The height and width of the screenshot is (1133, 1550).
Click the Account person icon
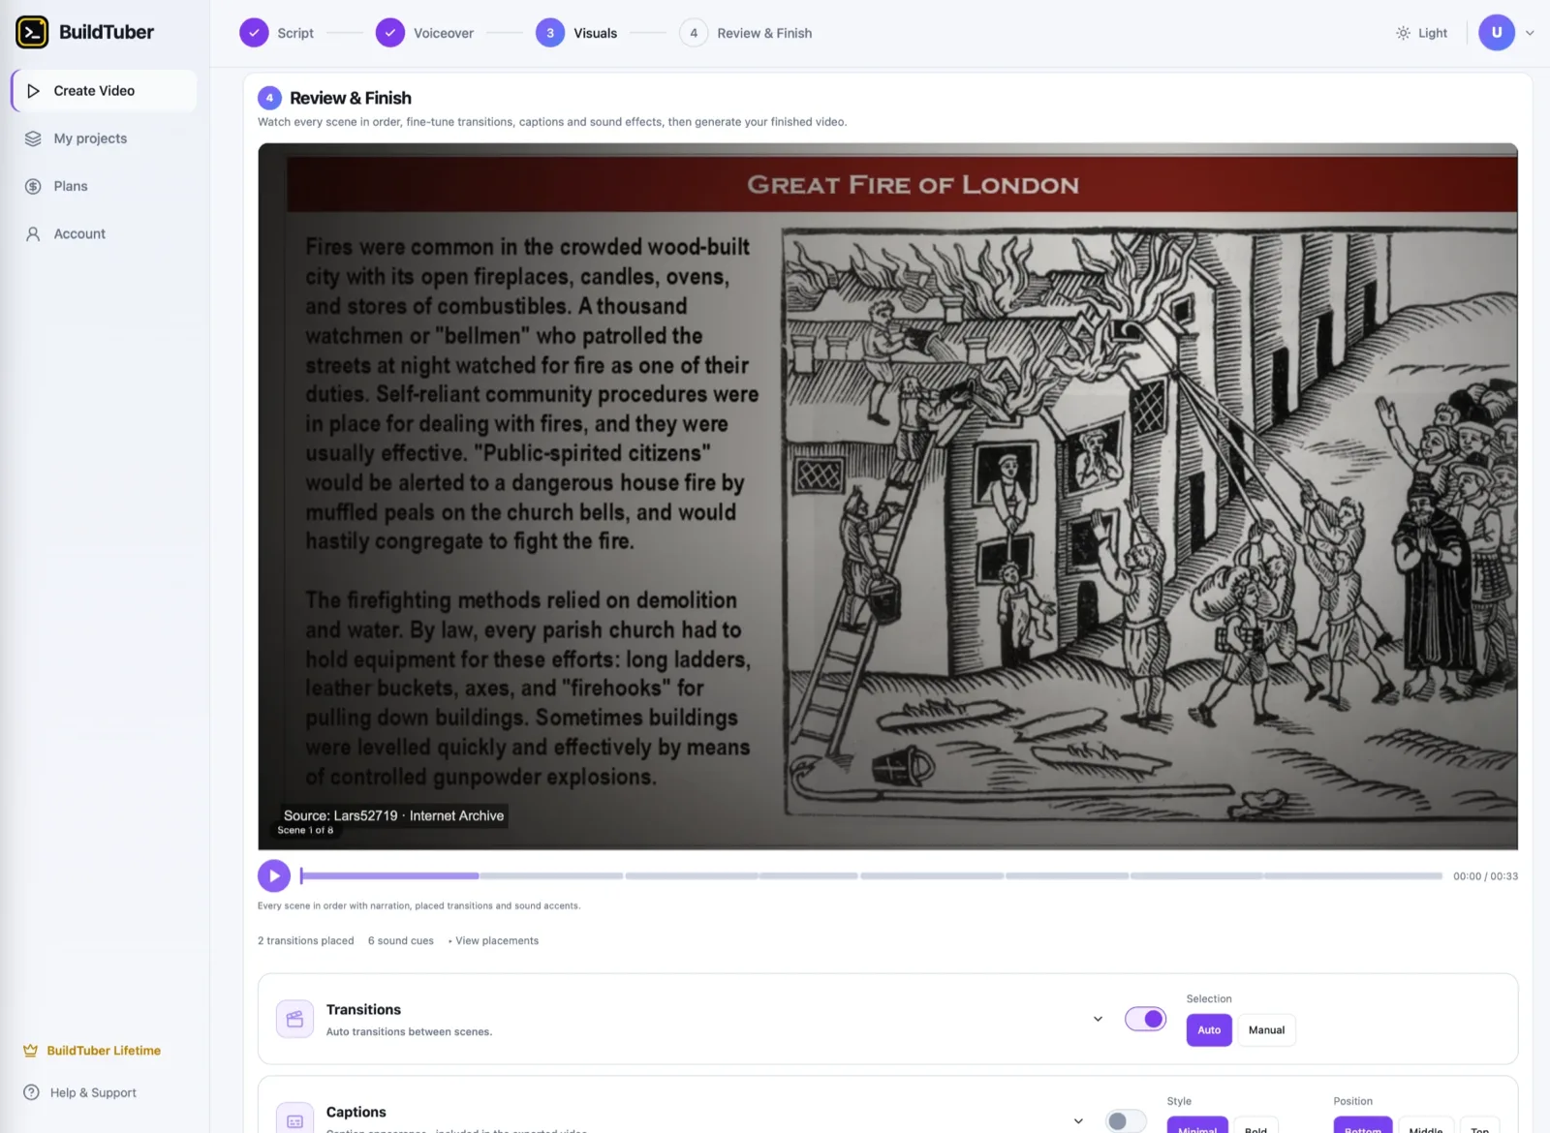[x=33, y=233]
